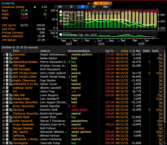Click the Morningstar firm name
This screenshot has width=167, height=145.
click(x=21, y=143)
